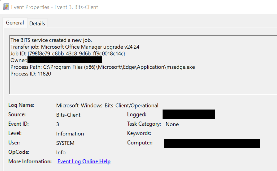The width and height of the screenshot is (277, 171).
Task: Open the Details tab
Action: click(x=37, y=24)
